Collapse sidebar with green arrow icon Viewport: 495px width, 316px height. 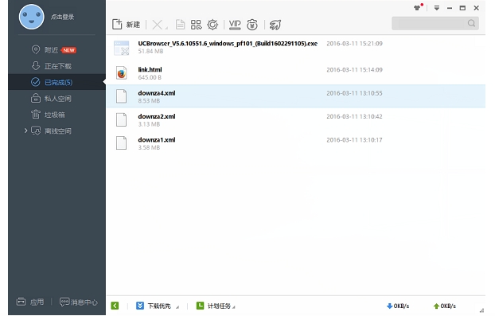pyautogui.click(x=115, y=306)
